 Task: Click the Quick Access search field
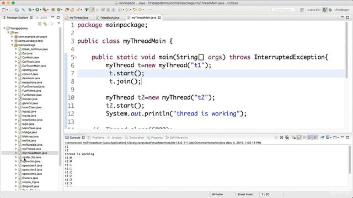283,10
